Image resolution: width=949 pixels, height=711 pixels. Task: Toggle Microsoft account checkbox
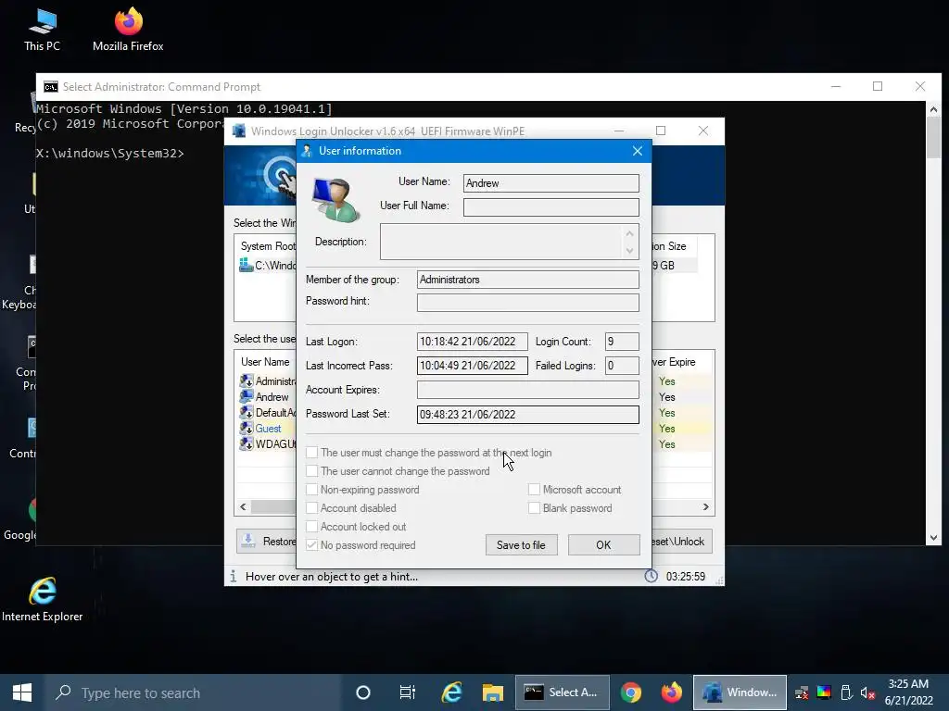(534, 490)
